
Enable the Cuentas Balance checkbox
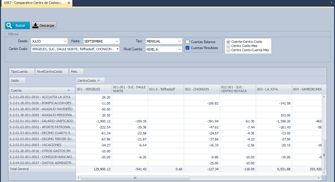pyautogui.click(x=188, y=42)
